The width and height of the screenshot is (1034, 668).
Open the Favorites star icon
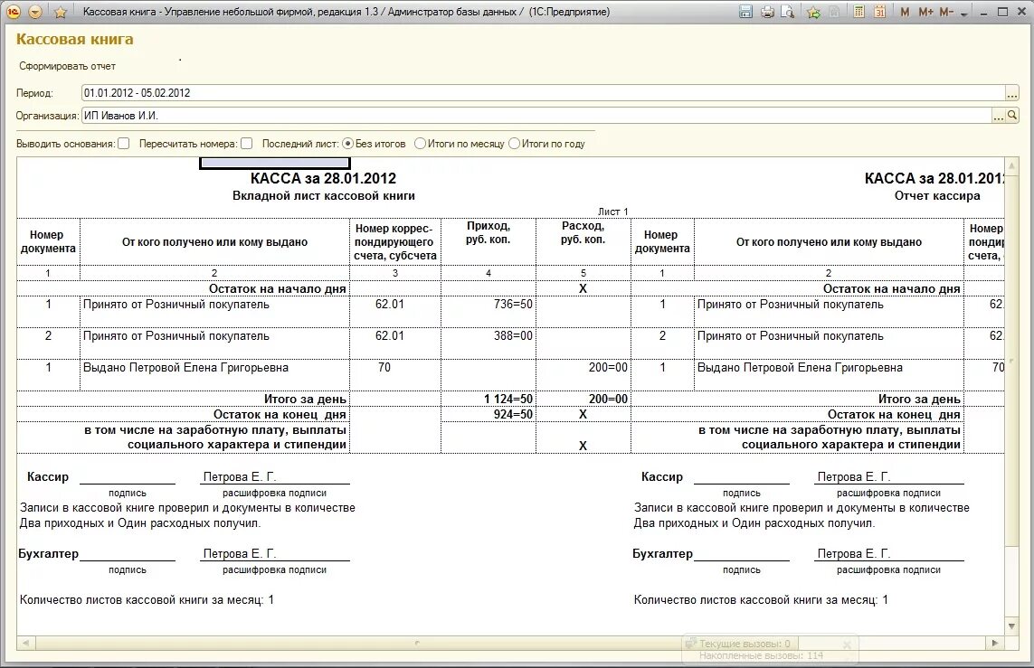click(60, 12)
